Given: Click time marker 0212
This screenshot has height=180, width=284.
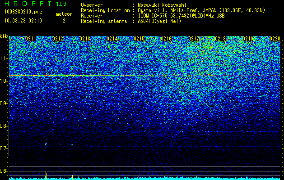Looking at the screenshot, I should 58,39.
